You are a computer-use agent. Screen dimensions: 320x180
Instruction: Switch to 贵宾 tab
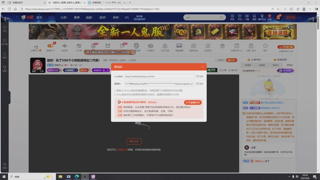pyautogui.click(x=276, y=65)
